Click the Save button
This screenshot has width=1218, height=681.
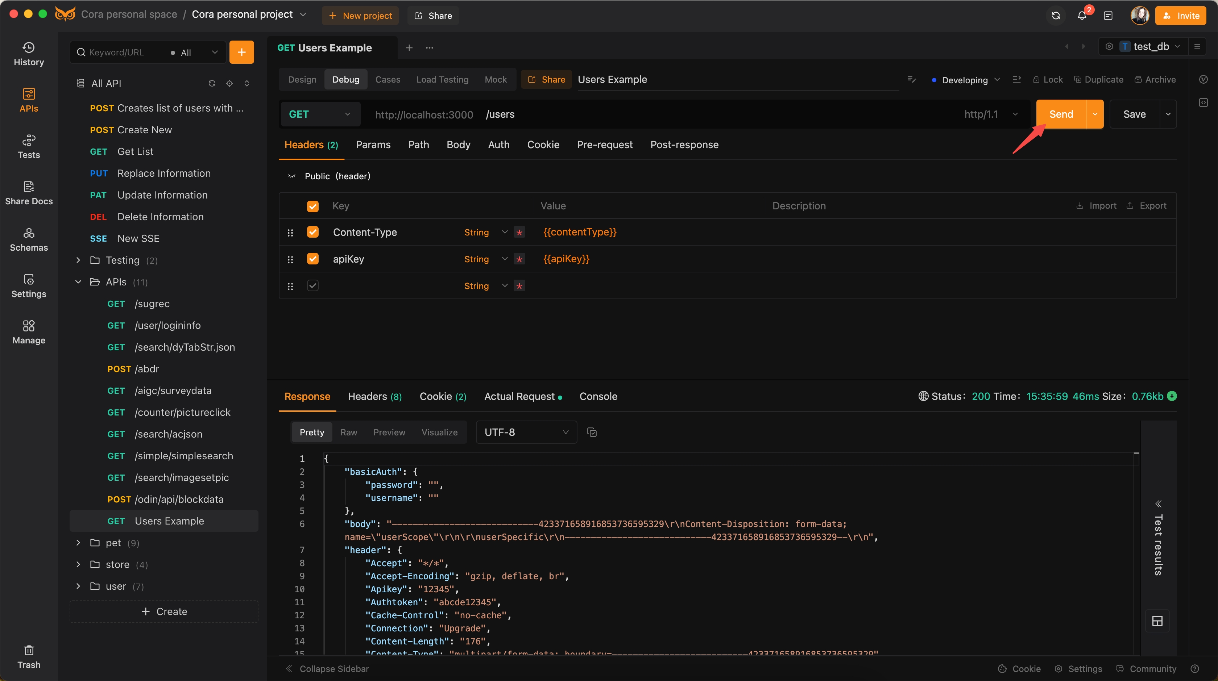coord(1134,114)
